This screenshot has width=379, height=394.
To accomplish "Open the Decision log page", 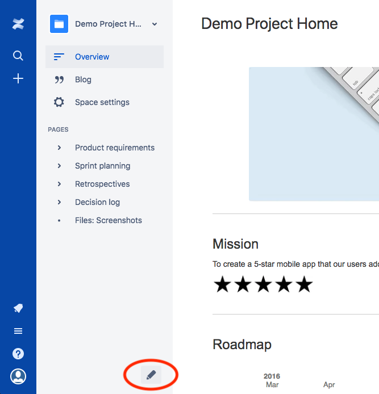I will click(x=97, y=202).
